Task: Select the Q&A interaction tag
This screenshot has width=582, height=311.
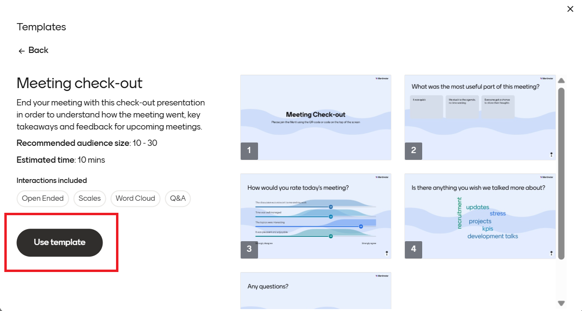Action: click(x=178, y=198)
